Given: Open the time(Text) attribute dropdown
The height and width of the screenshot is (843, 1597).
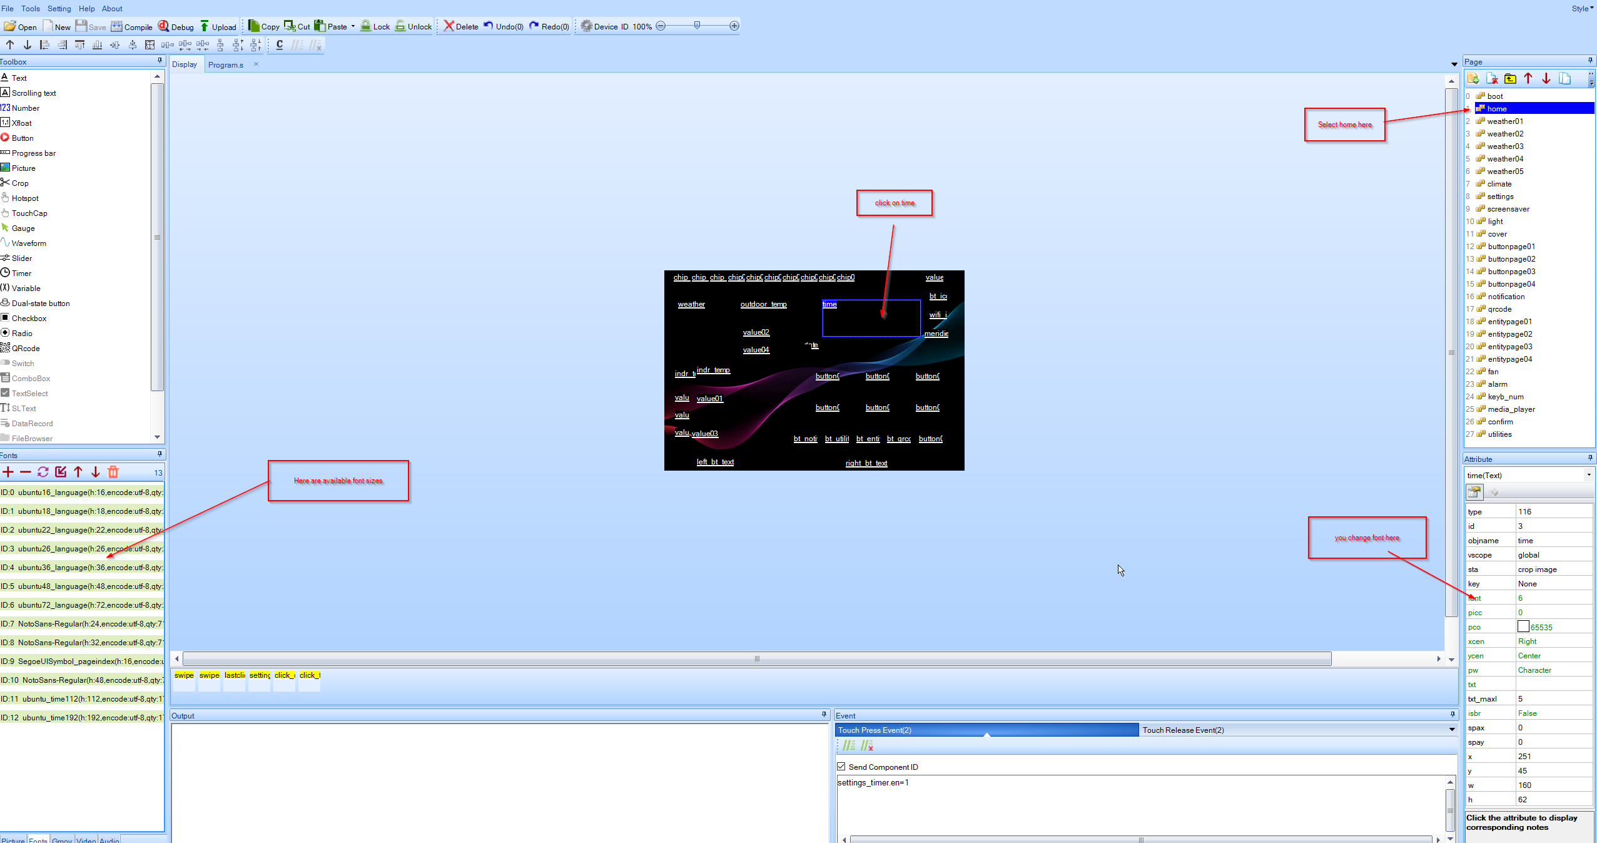Looking at the screenshot, I should click(x=1588, y=475).
